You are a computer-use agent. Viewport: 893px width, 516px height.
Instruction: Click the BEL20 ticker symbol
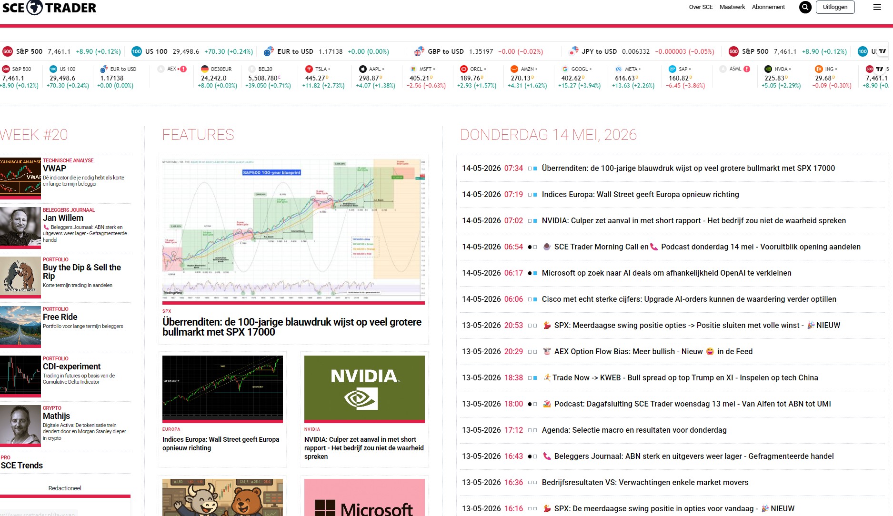pyautogui.click(x=265, y=69)
